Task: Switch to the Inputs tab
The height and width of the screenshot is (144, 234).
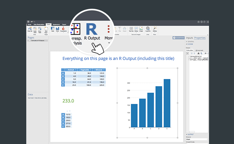Action: coord(189,38)
